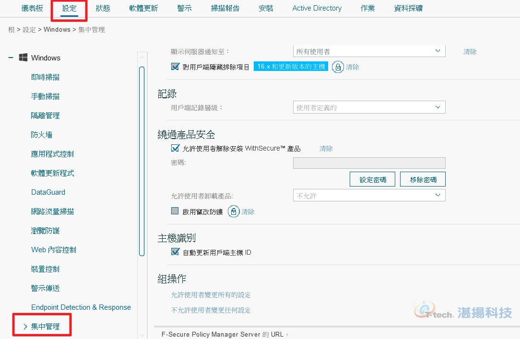Open the 掃描報告 tab
Screen dimensions: 520x339
tap(225, 8)
